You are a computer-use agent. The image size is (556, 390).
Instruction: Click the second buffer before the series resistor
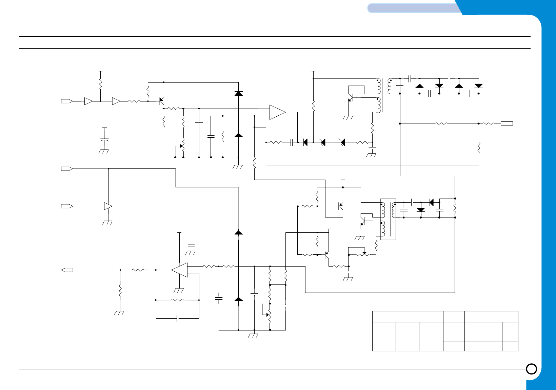click(x=116, y=101)
